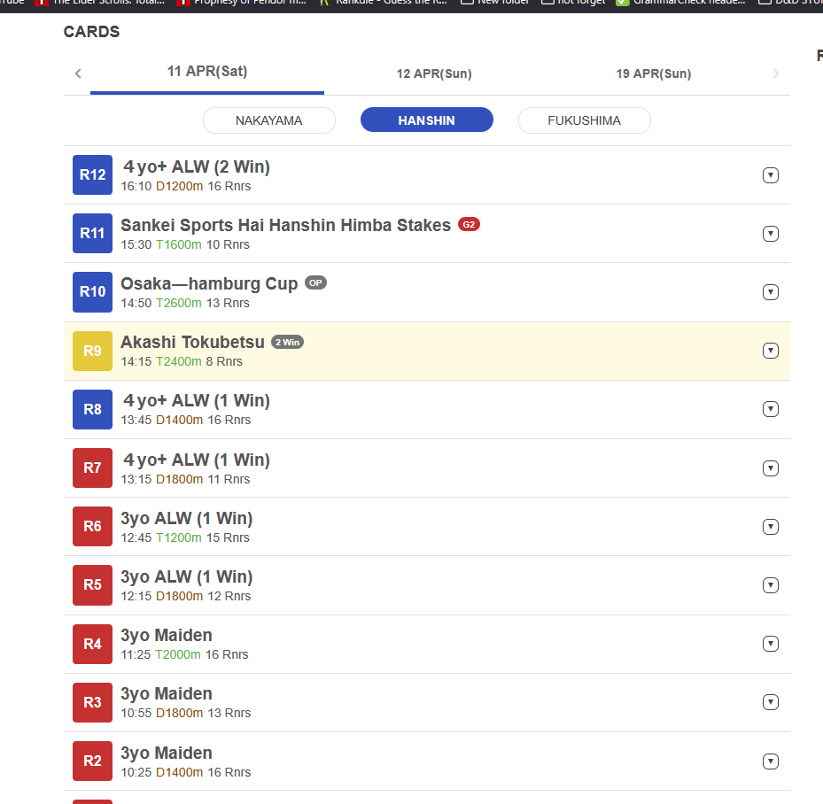Expand R12 4yo+ ALW (2 Win) details
The width and height of the screenshot is (823, 804).
coord(770,175)
